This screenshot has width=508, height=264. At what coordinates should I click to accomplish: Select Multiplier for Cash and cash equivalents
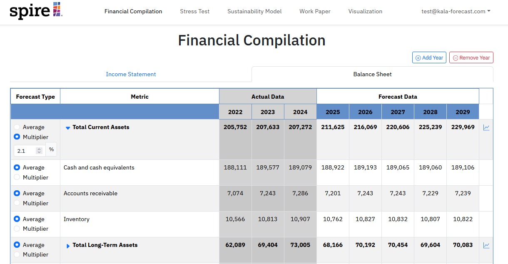click(17, 177)
